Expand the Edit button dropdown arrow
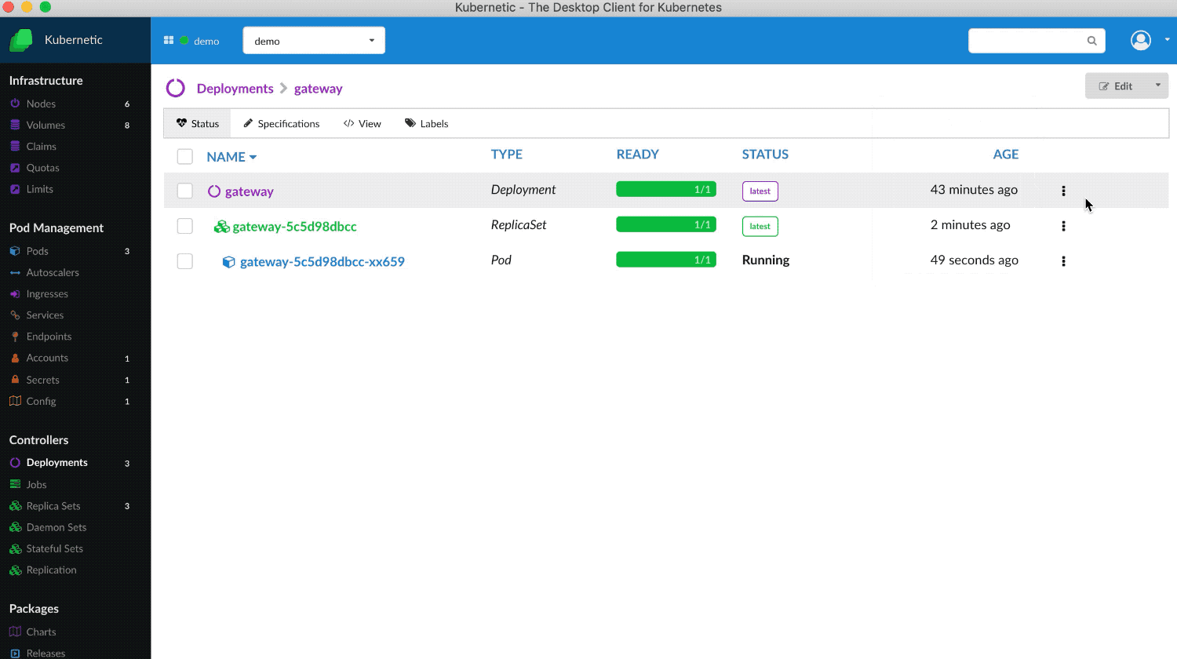 [x=1157, y=86]
